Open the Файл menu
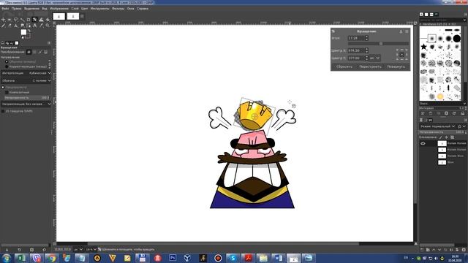468x263 pixels. point(5,9)
